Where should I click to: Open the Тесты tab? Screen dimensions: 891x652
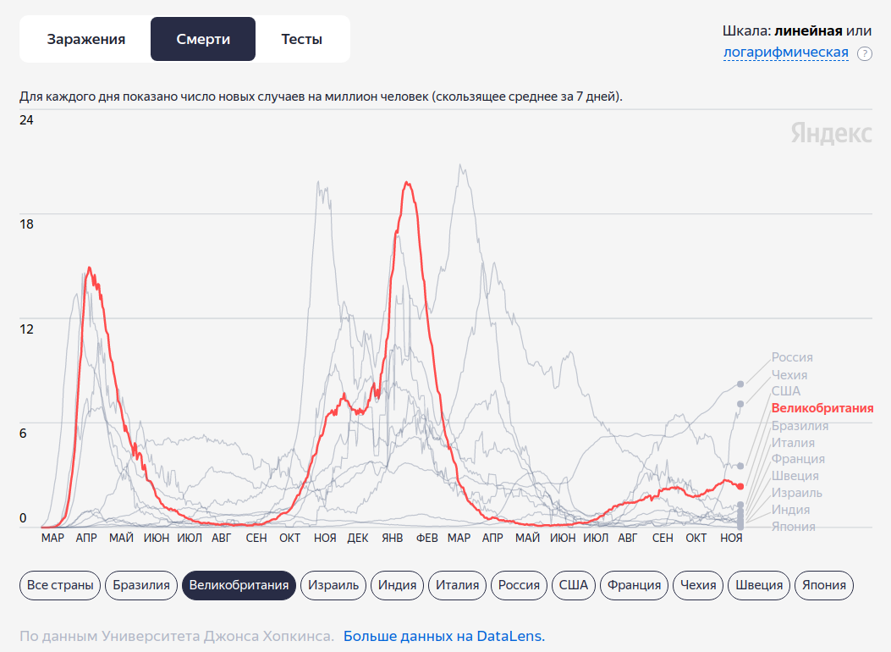(x=302, y=39)
